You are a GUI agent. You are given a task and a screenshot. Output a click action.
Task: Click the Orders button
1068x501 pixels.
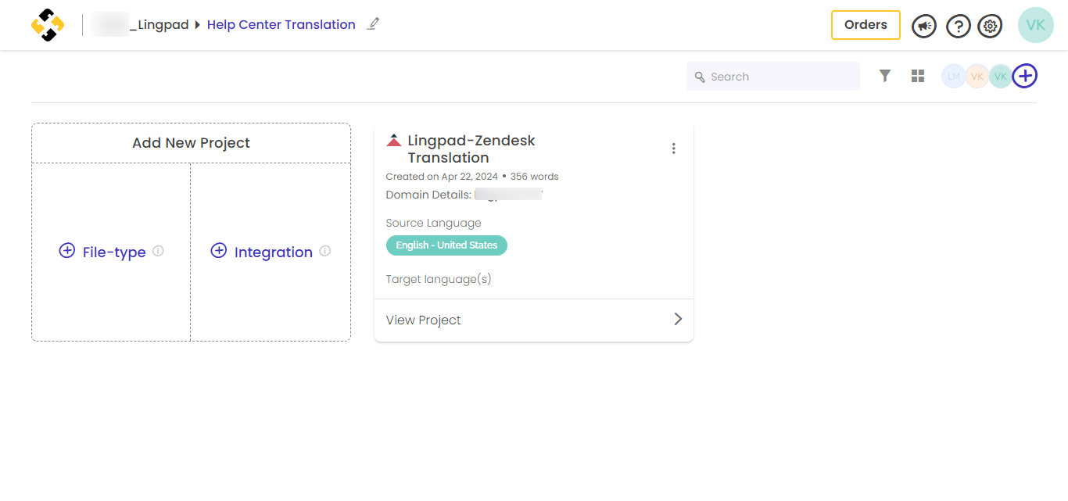click(x=866, y=25)
